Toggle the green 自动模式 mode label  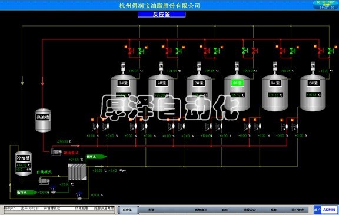44,172
